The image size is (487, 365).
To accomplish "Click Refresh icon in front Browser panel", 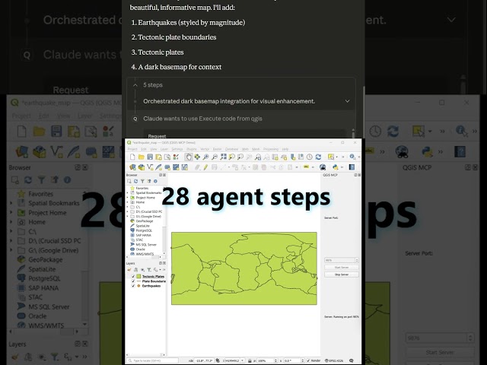I will pos(135,181).
